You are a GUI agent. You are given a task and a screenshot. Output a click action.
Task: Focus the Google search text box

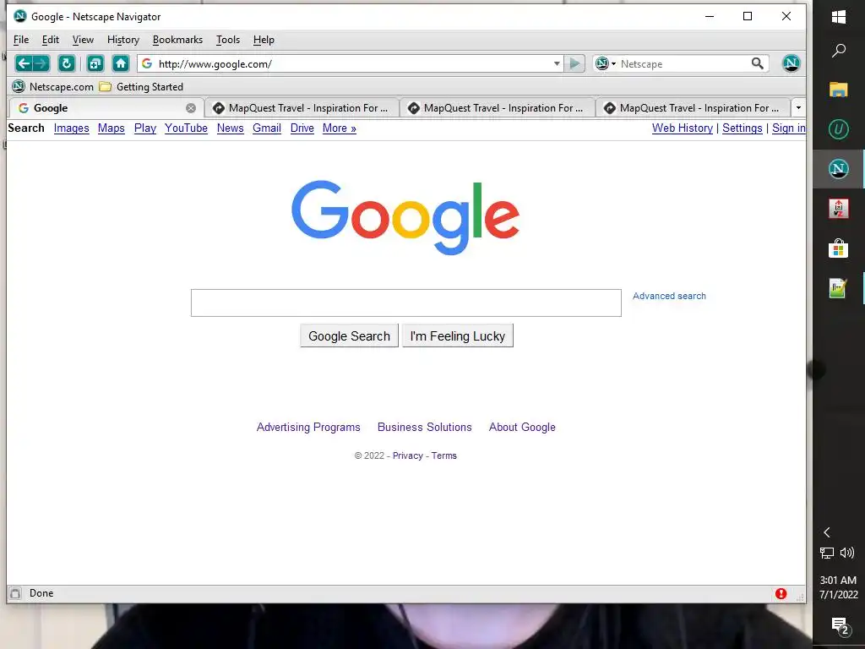coord(406,303)
